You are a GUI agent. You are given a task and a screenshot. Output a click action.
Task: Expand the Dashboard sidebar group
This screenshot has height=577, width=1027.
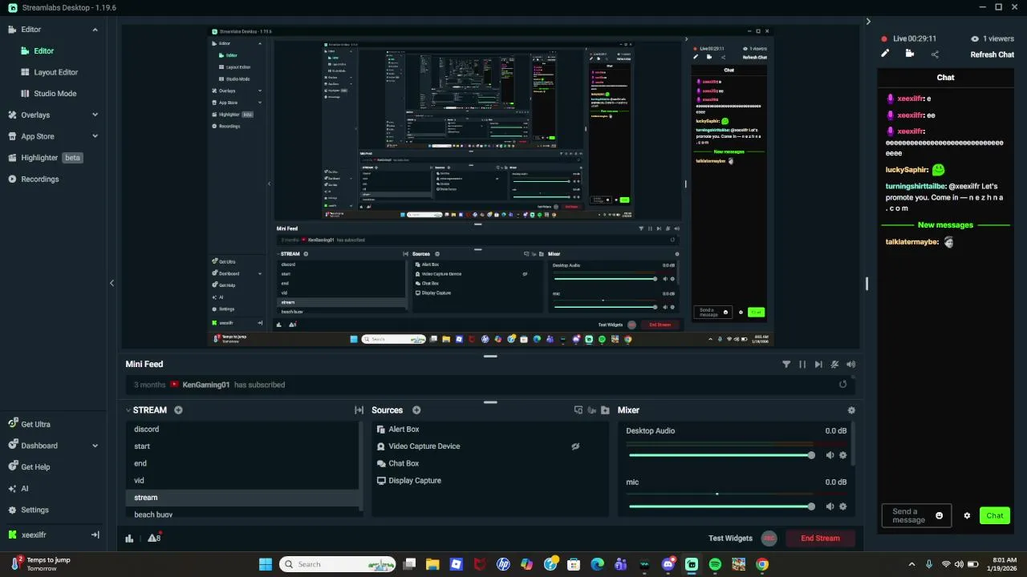(95, 446)
